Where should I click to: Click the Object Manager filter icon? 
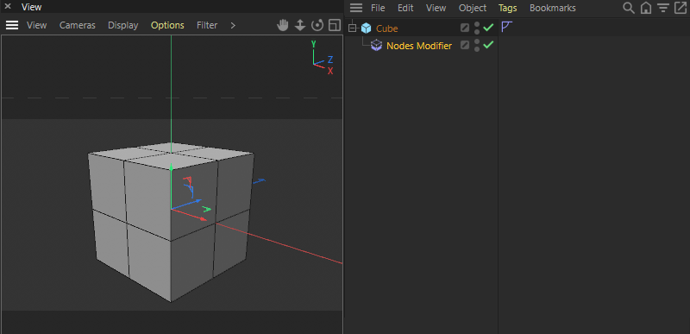coord(663,8)
